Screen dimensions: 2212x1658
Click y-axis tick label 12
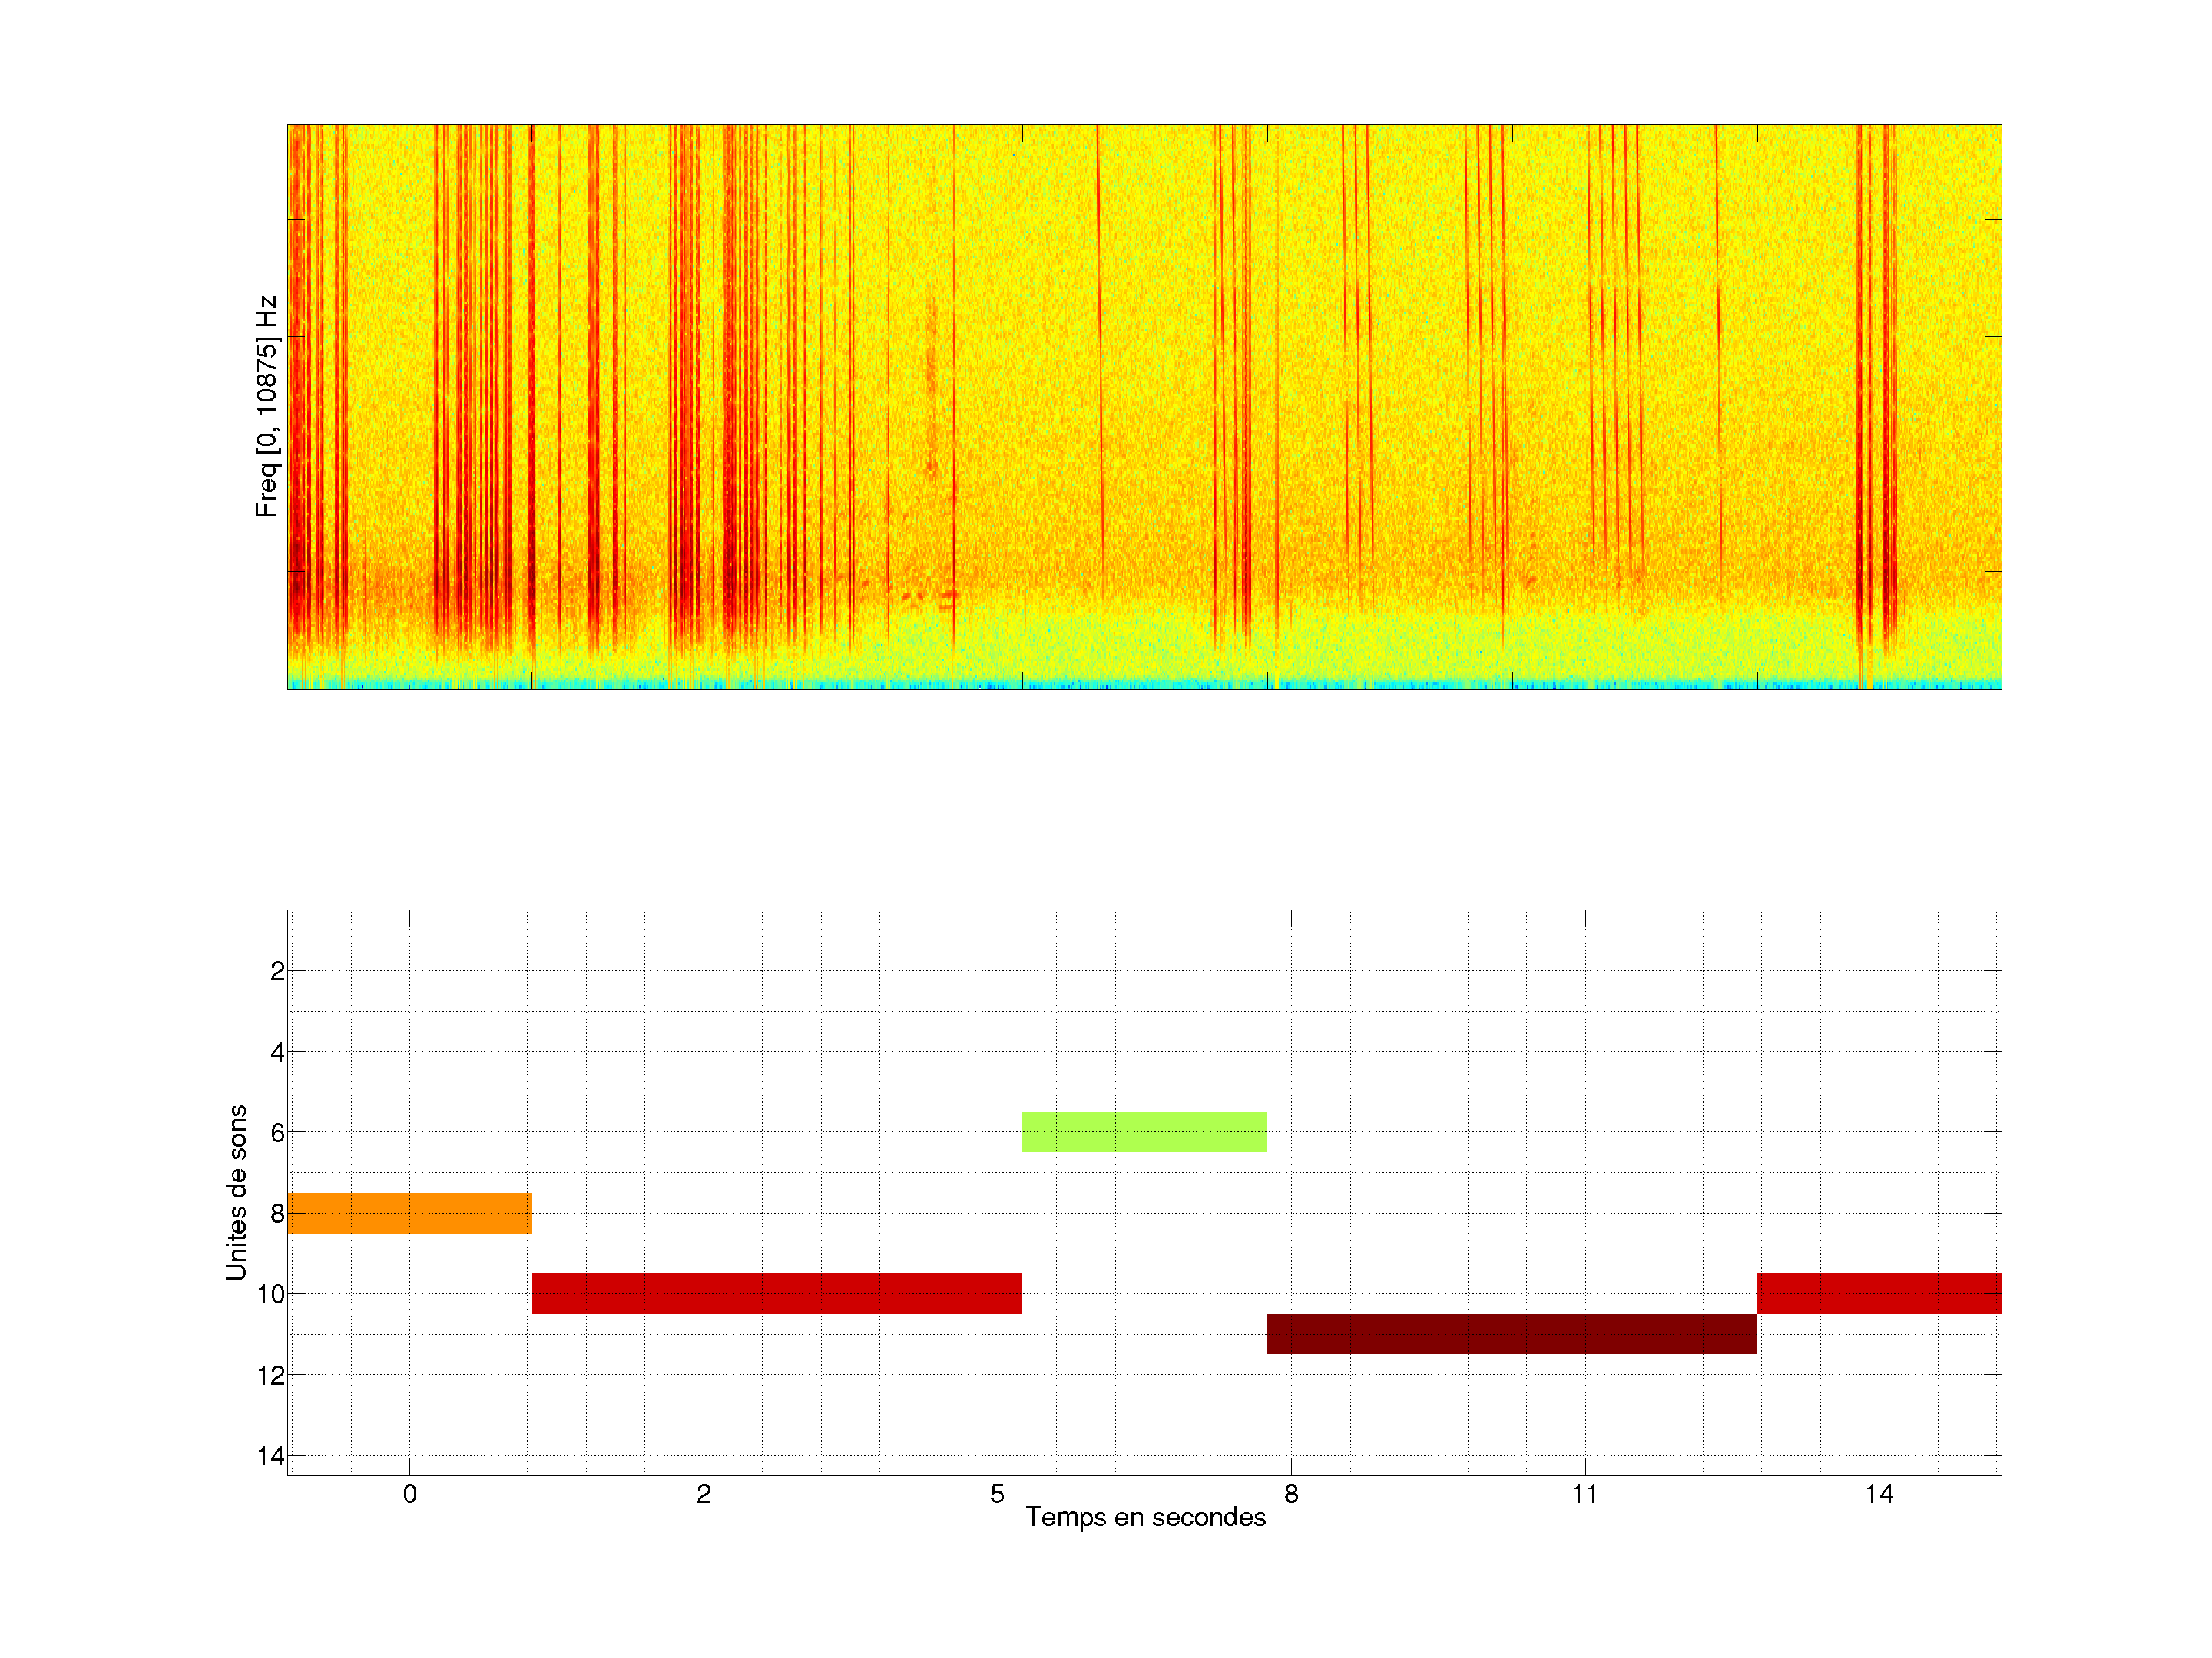[271, 1376]
